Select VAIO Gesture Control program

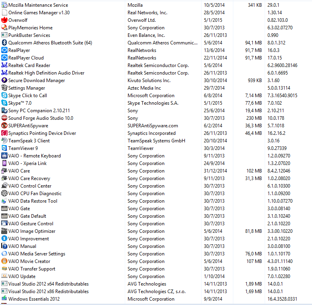31,224
